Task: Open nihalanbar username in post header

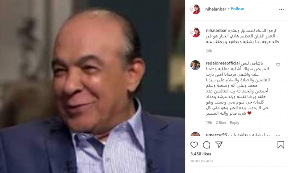Action: point(216,9)
